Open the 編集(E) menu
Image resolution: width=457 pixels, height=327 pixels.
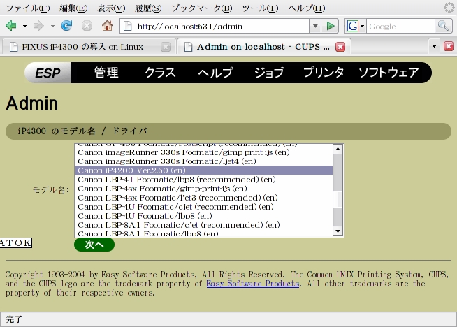tap(73, 8)
